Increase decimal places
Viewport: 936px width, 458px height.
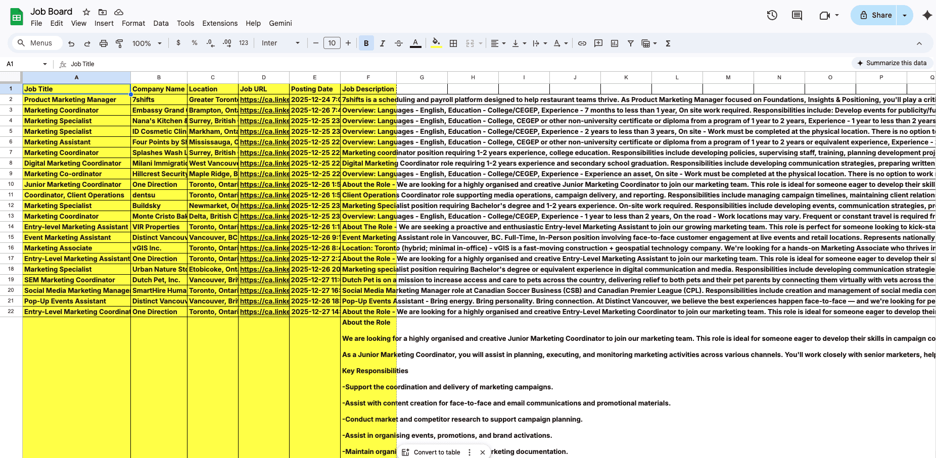point(227,43)
